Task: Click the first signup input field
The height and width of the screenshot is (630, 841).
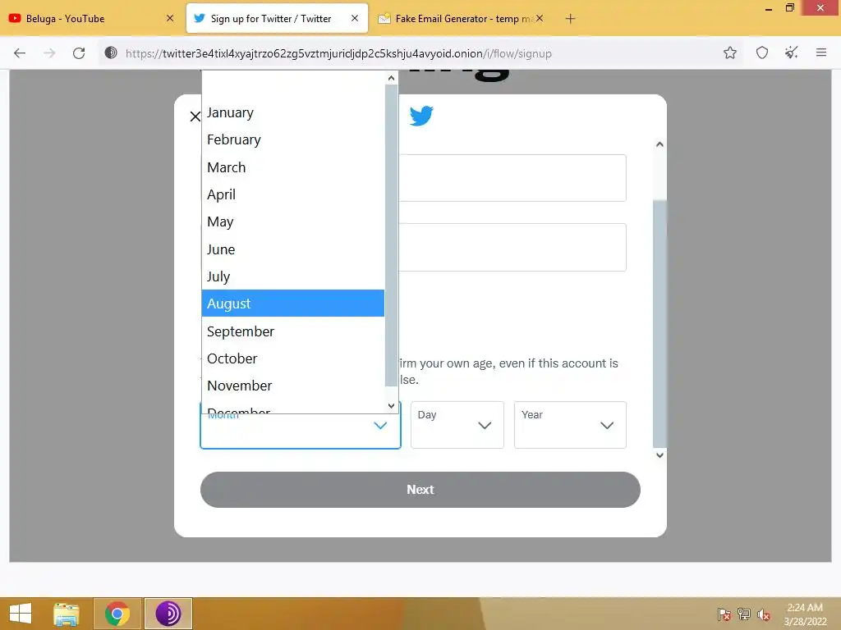Action: 512,178
